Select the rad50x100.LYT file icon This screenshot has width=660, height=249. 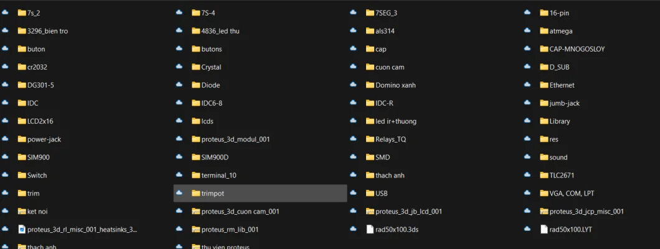pyautogui.click(x=544, y=229)
